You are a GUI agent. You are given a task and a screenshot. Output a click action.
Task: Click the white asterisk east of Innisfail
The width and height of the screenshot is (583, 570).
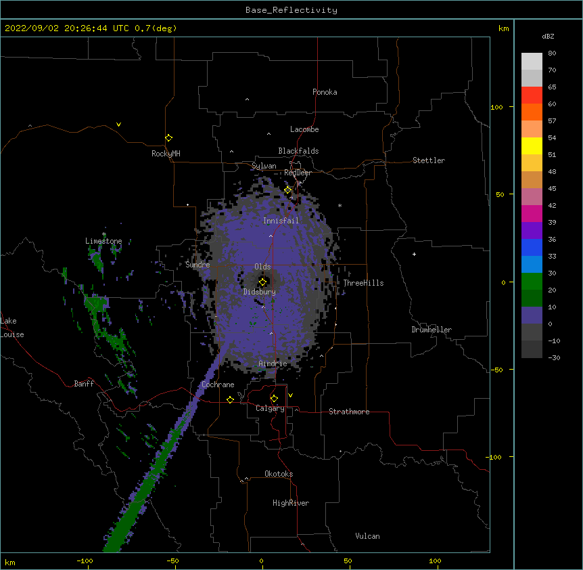point(340,205)
